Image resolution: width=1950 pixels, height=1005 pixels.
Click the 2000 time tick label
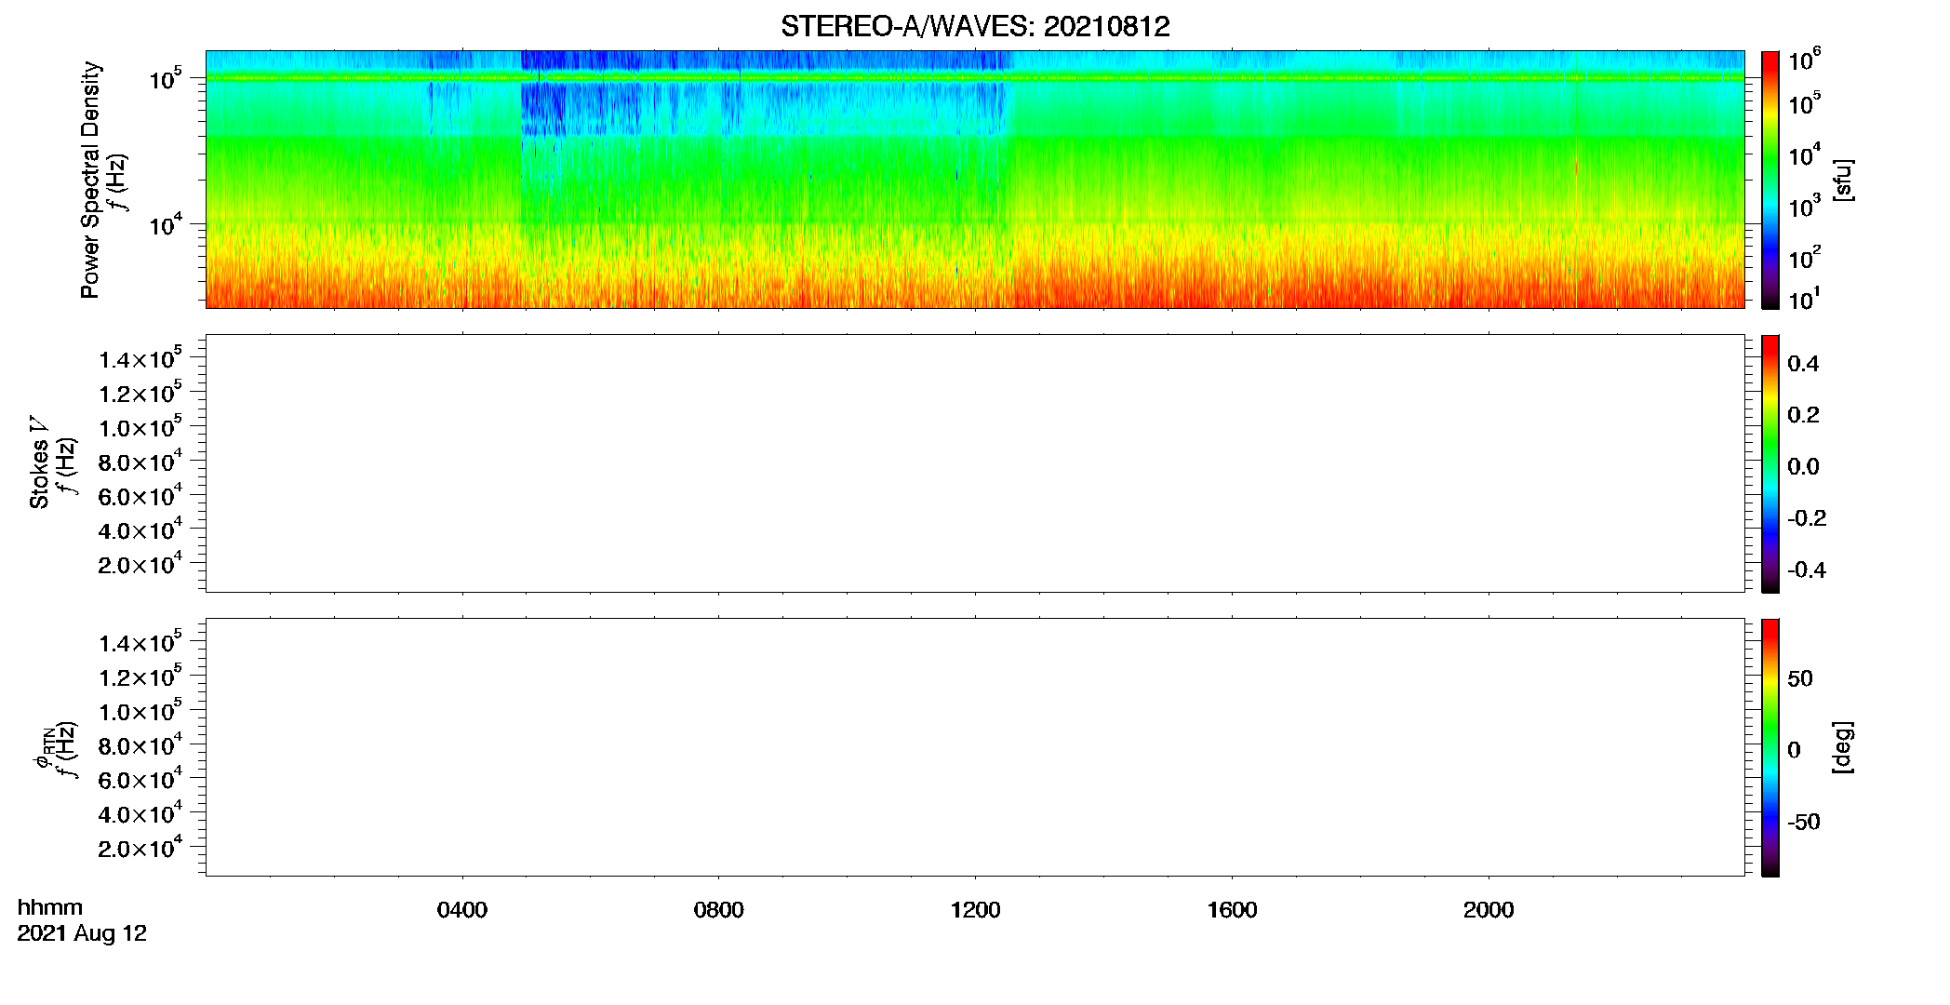[x=1489, y=910]
